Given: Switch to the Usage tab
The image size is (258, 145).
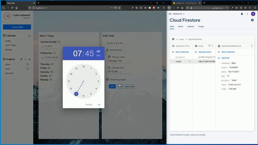Looking at the screenshot, I should click(201, 27).
